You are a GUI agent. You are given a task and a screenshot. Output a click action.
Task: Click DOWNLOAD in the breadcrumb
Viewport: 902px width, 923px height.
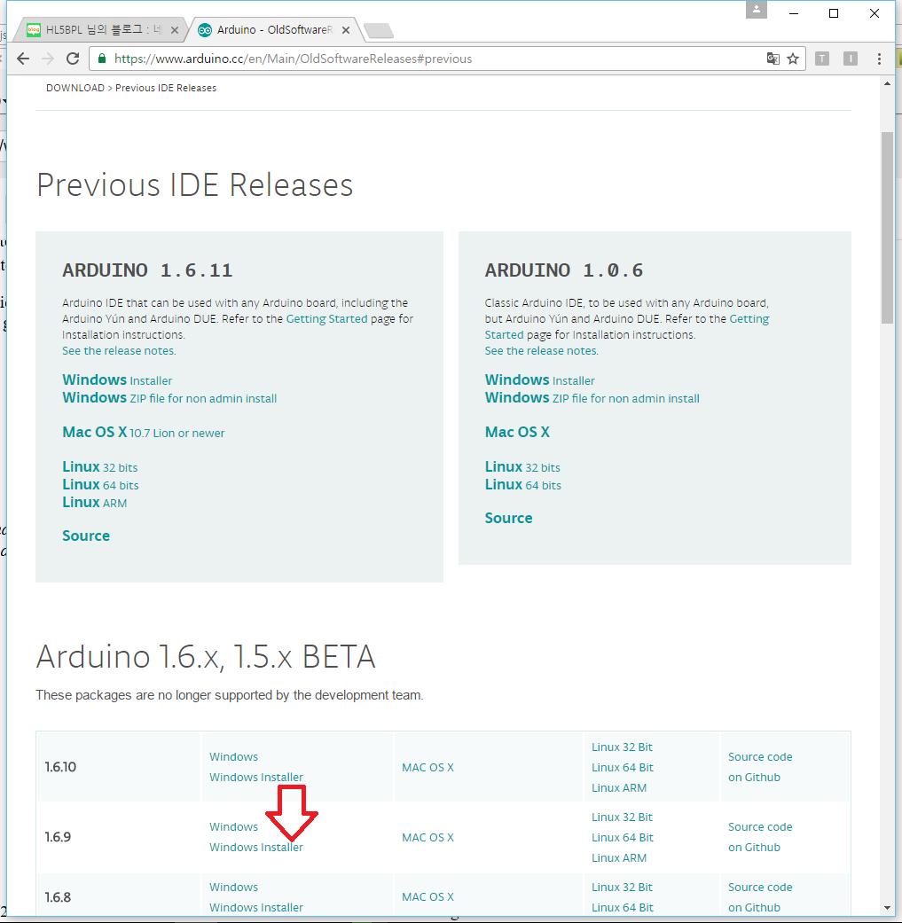pyautogui.click(x=75, y=88)
